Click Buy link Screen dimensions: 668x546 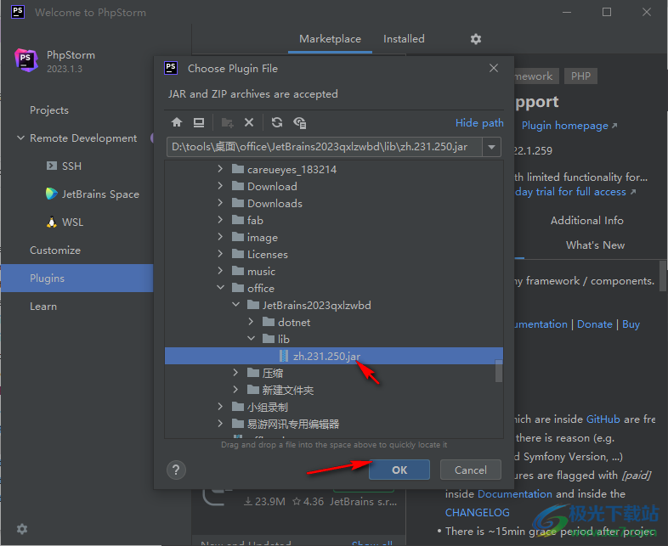pyautogui.click(x=631, y=324)
